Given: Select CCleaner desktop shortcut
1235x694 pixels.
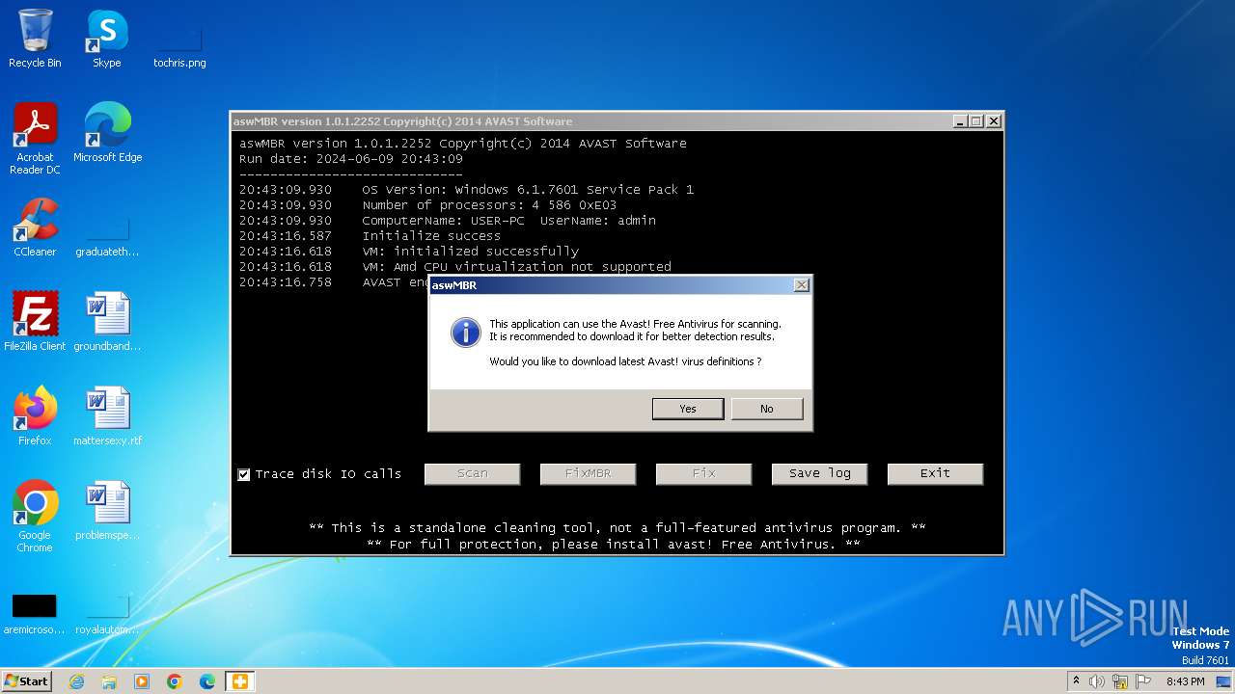Looking at the screenshot, I should 35,228.
